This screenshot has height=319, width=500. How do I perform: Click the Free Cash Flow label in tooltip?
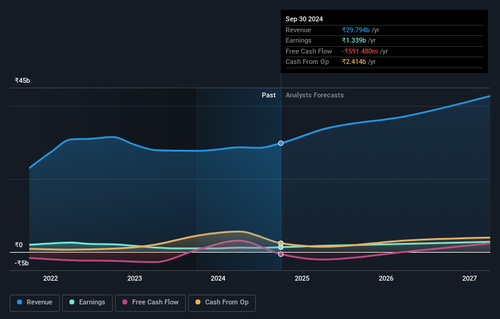(x=309, y=51)
